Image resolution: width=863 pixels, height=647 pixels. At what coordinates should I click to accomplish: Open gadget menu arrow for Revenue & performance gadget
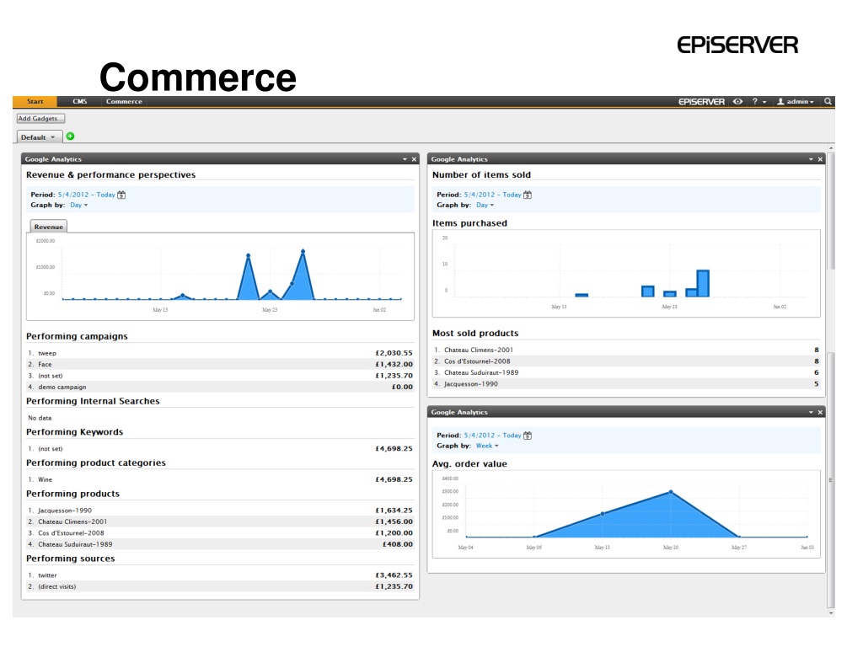point(405,159)
